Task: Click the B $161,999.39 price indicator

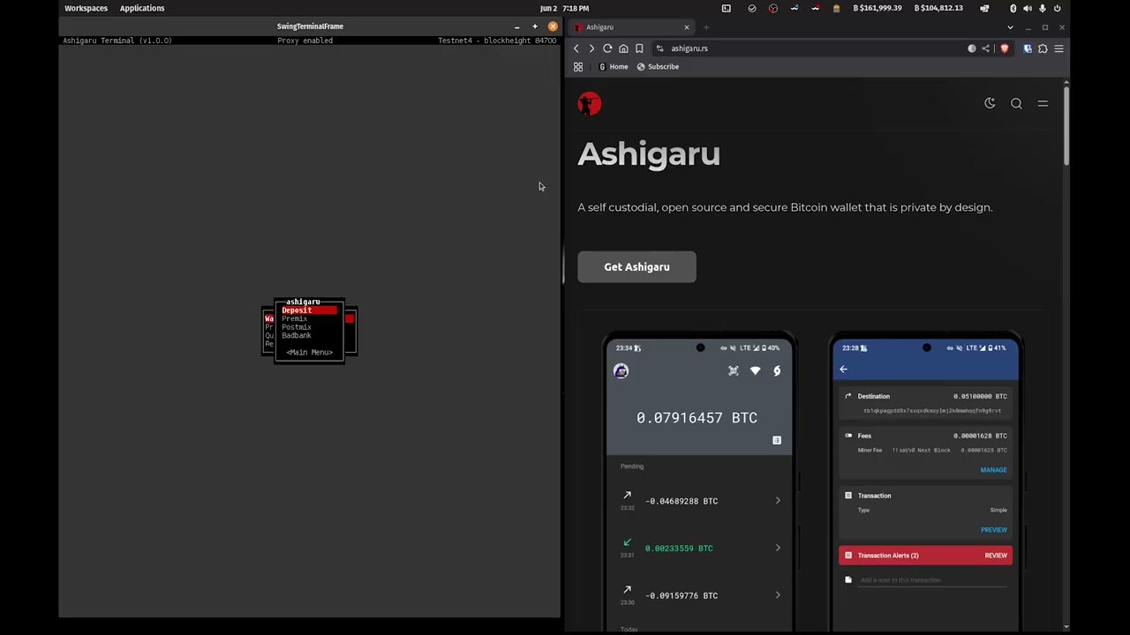Action: point(878,8)
